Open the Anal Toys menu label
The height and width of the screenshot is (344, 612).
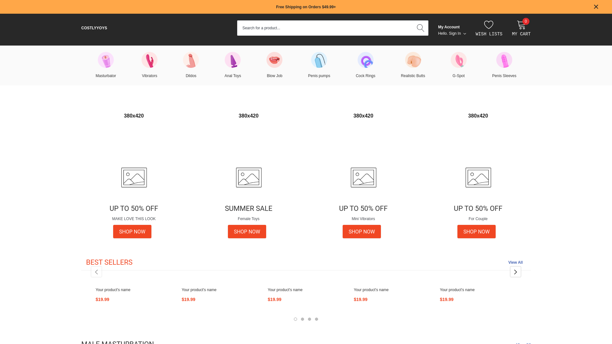point(233,76)
